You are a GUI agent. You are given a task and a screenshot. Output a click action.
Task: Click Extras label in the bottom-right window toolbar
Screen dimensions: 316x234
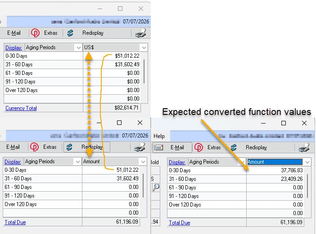coord(214,147)
